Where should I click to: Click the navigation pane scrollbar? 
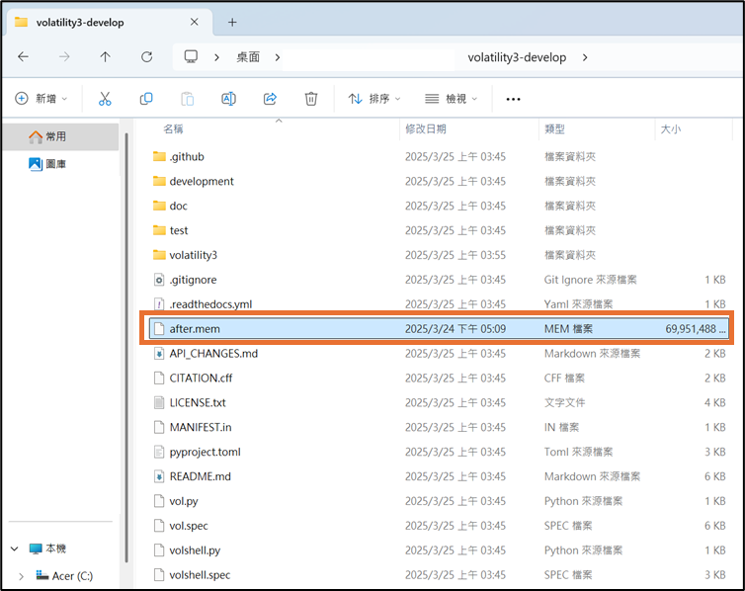(x=126, y=347)
